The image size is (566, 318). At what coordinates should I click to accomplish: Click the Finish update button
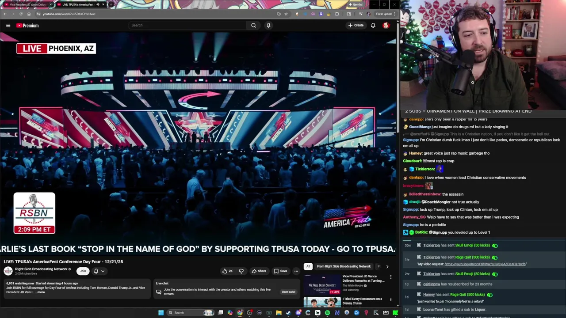(x=385, y=14)
